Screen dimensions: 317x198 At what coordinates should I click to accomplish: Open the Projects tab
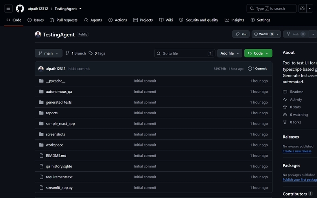pos(143,20)
